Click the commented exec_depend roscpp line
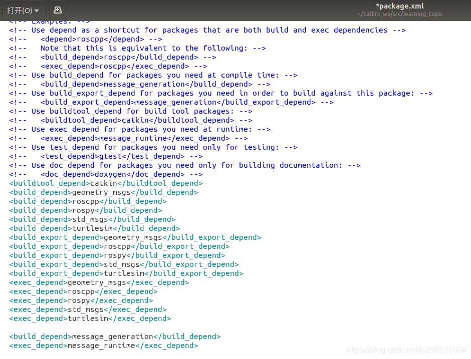 point(108,66)
